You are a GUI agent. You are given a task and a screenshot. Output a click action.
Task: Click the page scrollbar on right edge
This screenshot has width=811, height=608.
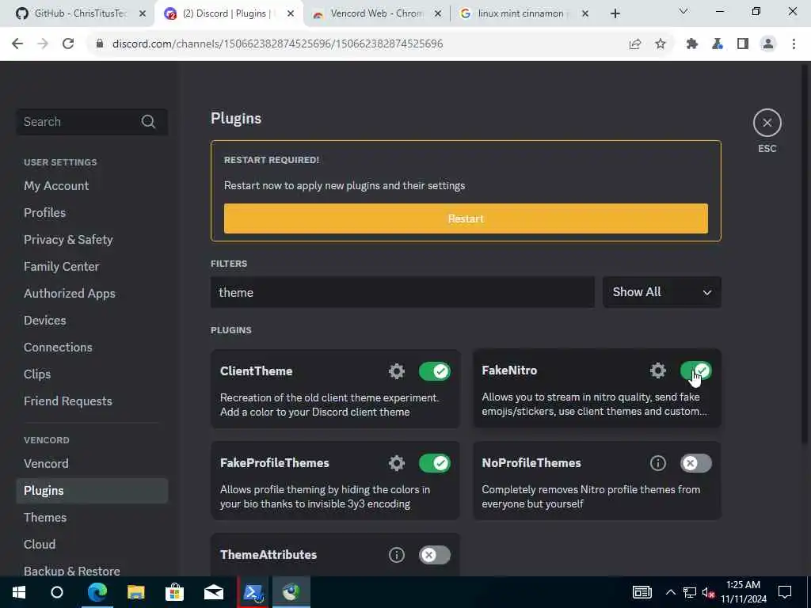point(805,253)
